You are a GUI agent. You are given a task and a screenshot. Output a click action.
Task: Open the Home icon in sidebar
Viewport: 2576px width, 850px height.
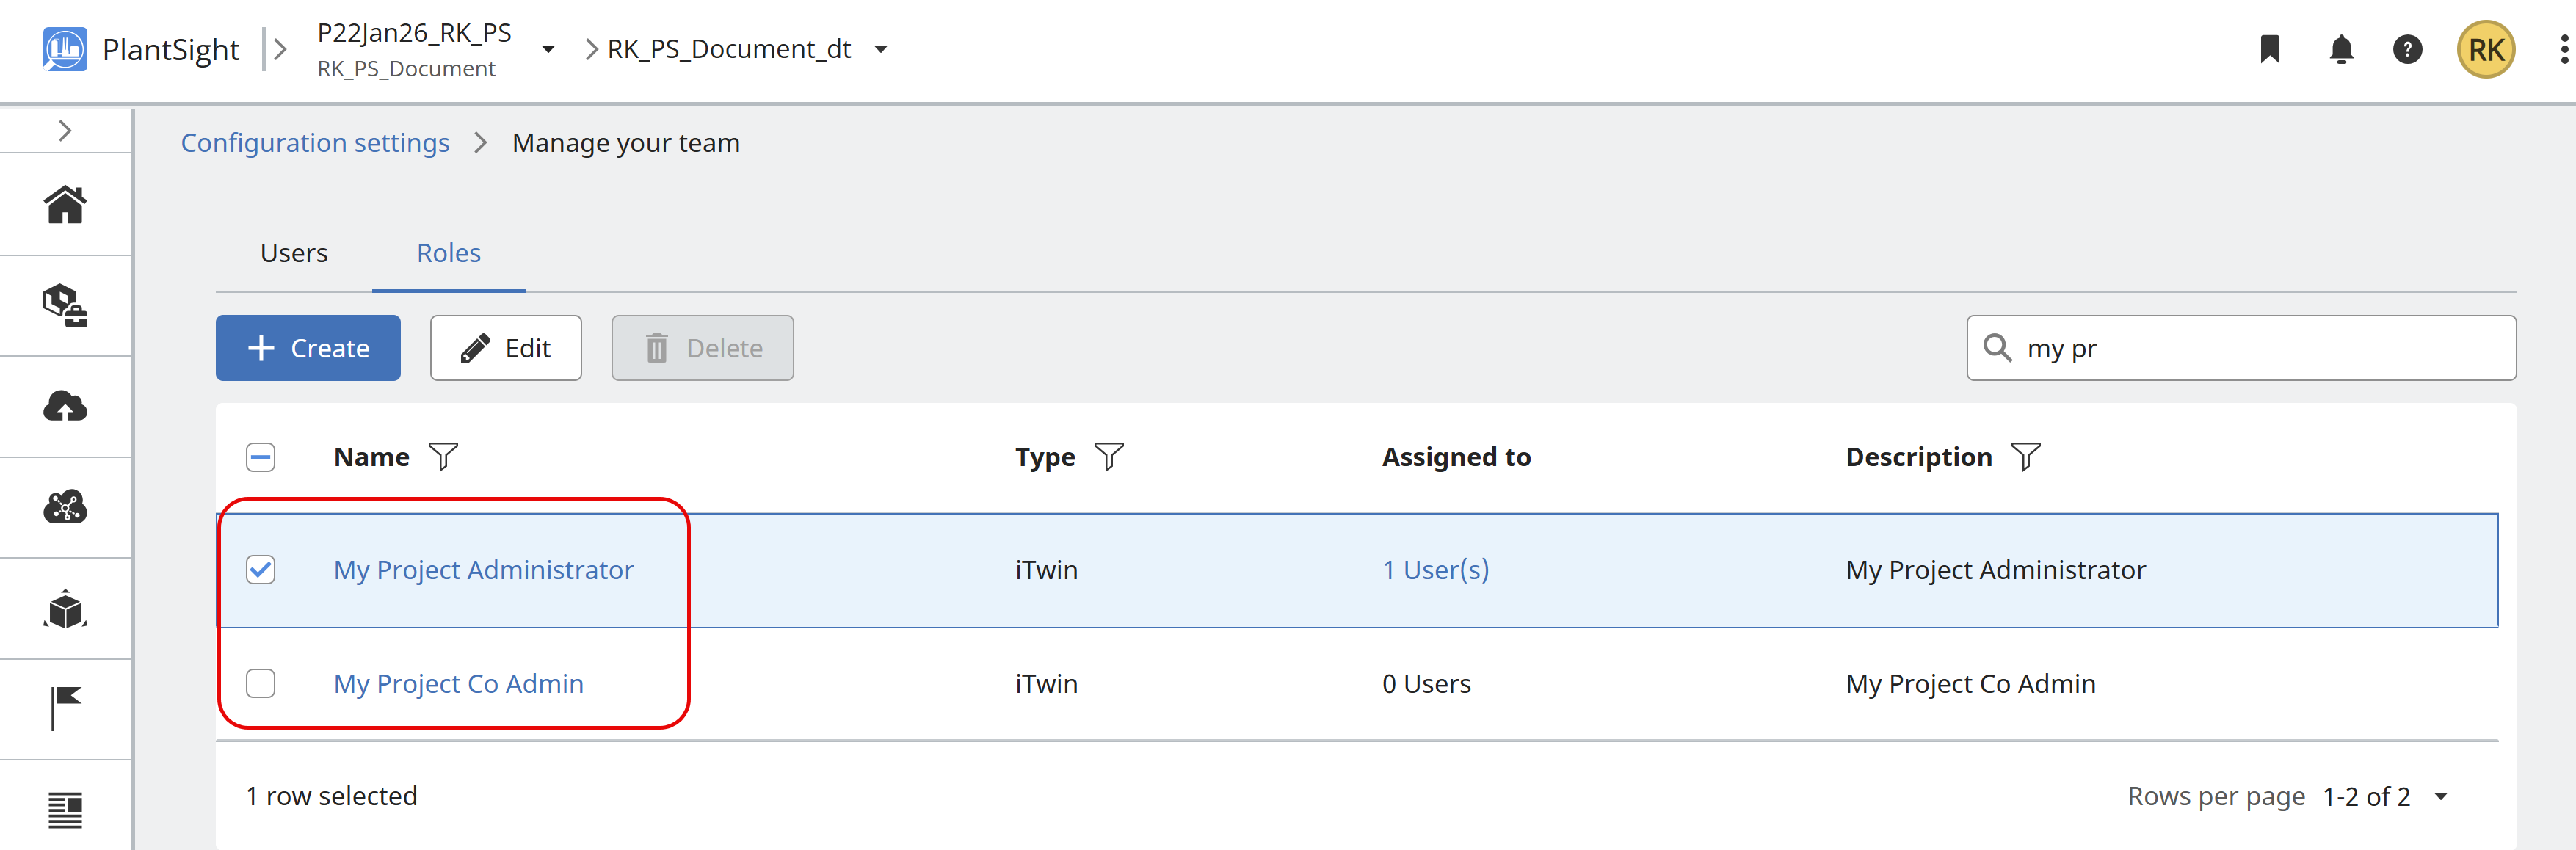65,204
